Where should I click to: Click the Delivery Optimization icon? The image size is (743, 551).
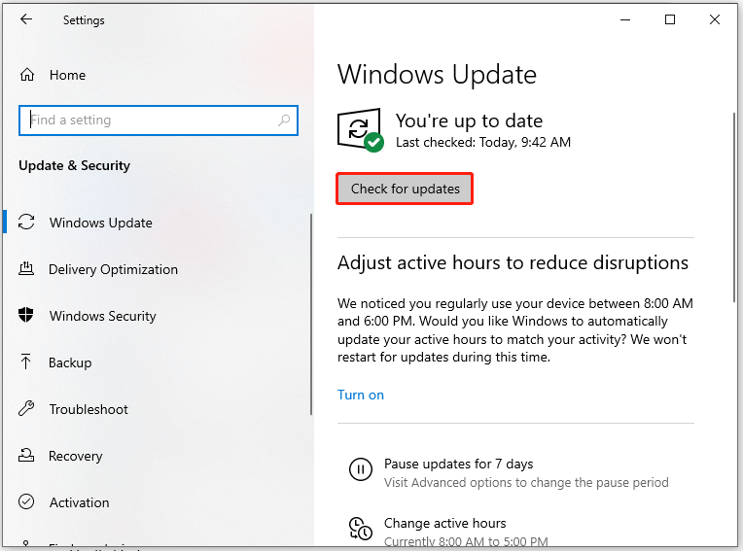(x=26, y=268)
